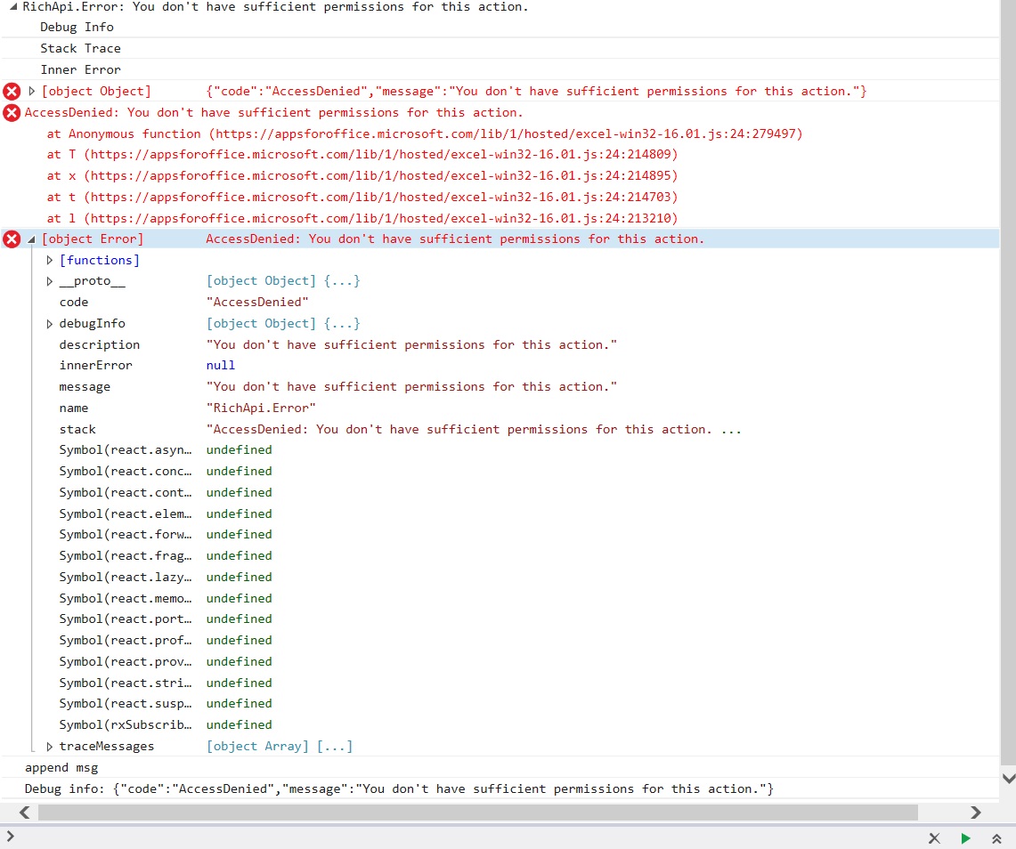Image resolution: width=1016 pixels, height=849 pixels.
Task: Click the green Run arrow icon
Action: (966, 838)
